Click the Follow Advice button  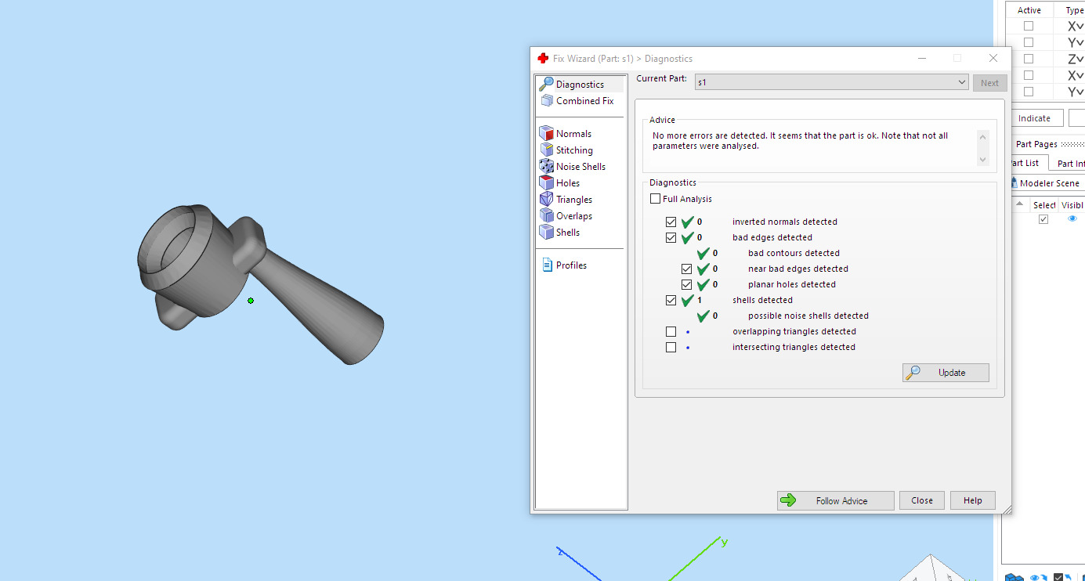click(835, 500)
